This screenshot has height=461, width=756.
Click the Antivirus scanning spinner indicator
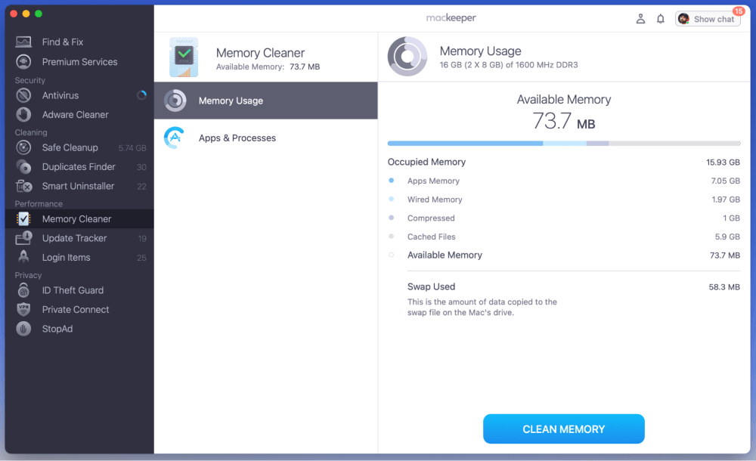coord(142,95)
